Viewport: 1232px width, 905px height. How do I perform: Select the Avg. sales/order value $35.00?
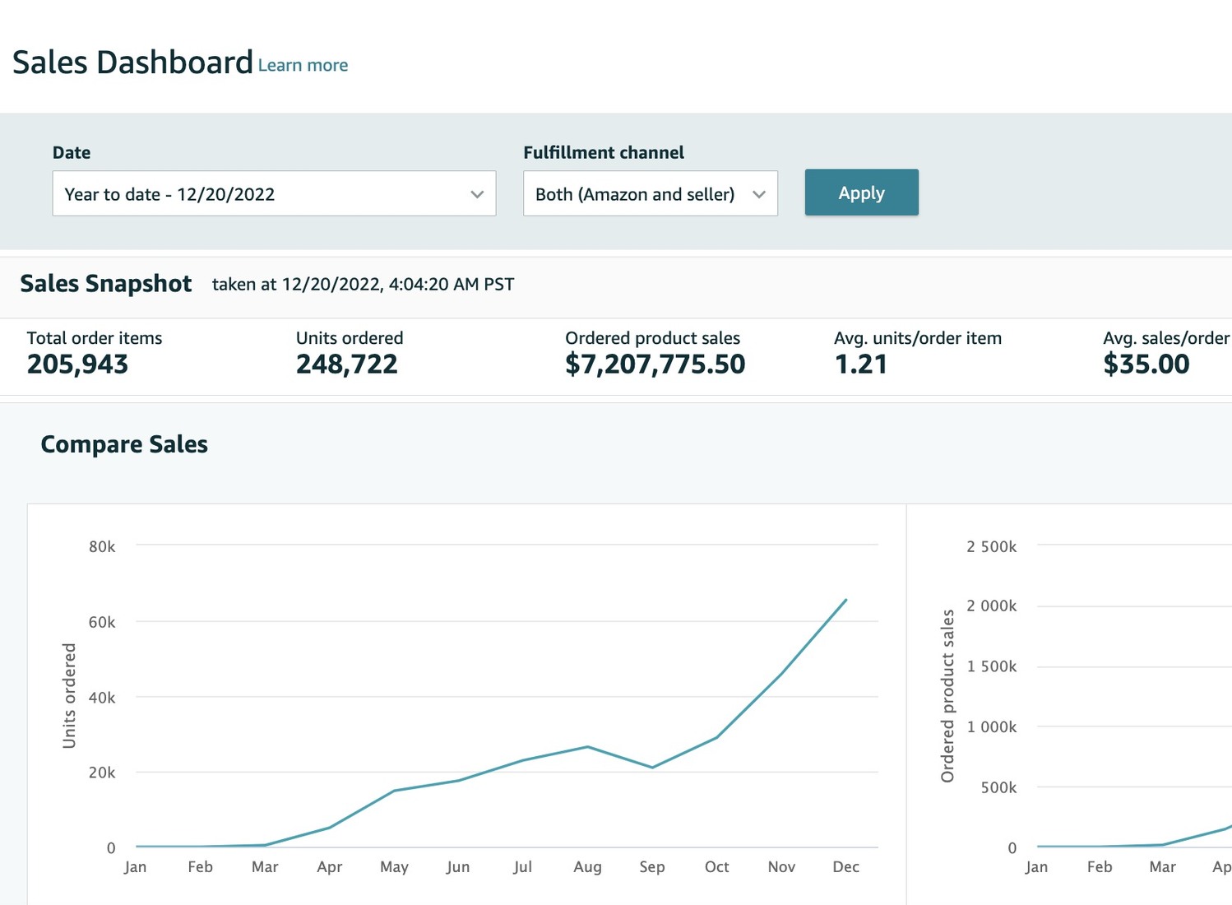click(1146, 364)
